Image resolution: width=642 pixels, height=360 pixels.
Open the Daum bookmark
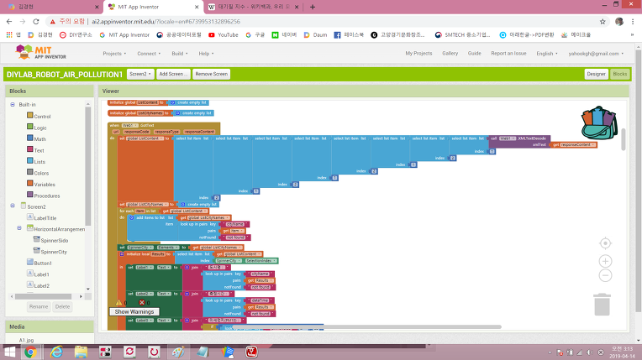click(x=315, y=34)
